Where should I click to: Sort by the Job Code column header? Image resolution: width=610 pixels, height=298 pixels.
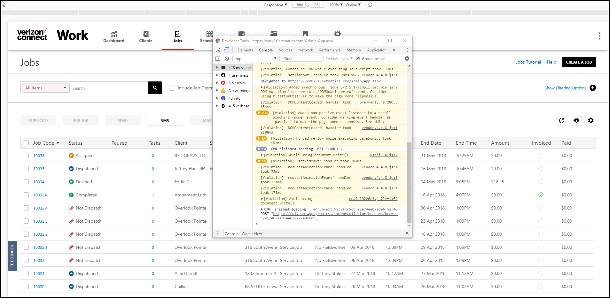pos(46,143)
